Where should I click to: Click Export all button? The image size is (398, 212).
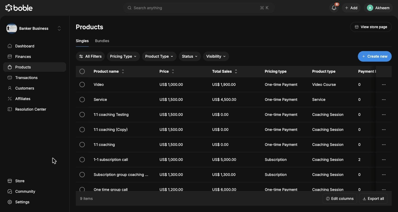(x=373, y=199)
